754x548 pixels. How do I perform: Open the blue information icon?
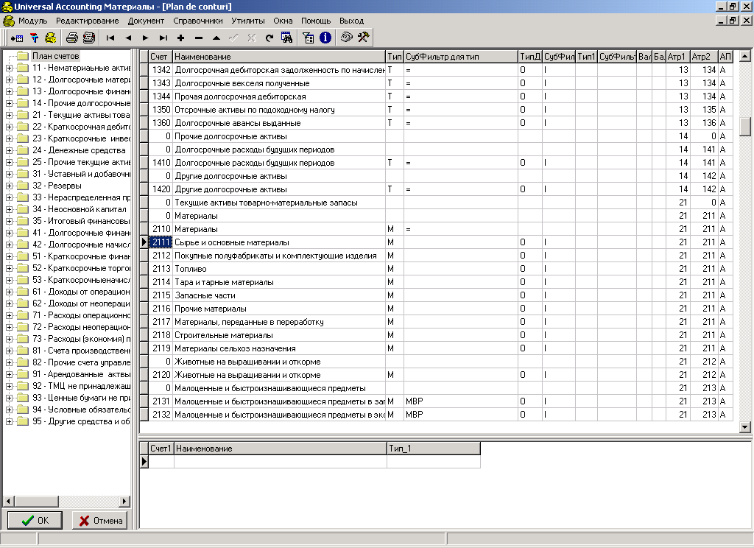pyautogui.click(x=325, y=38)
